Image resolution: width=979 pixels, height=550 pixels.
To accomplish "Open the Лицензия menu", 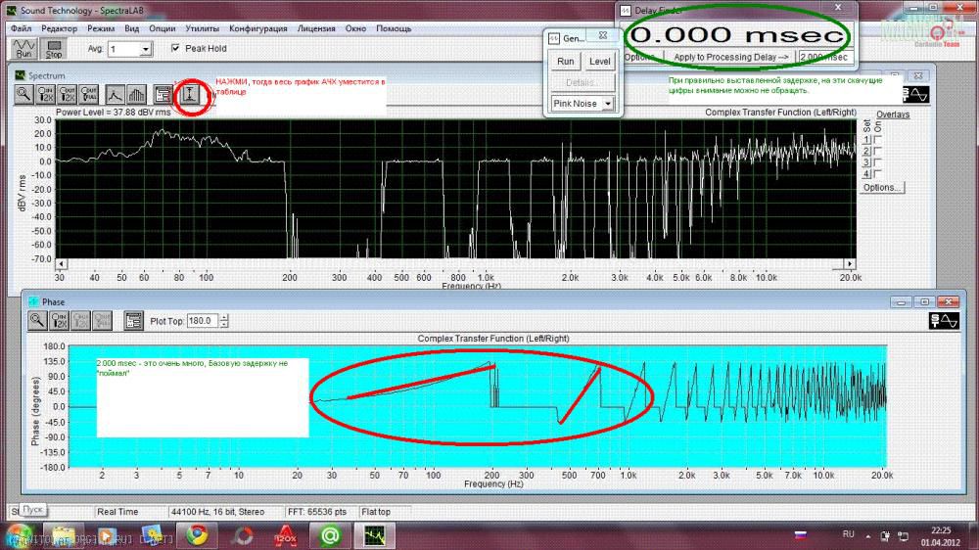I will tap(316, 28).
